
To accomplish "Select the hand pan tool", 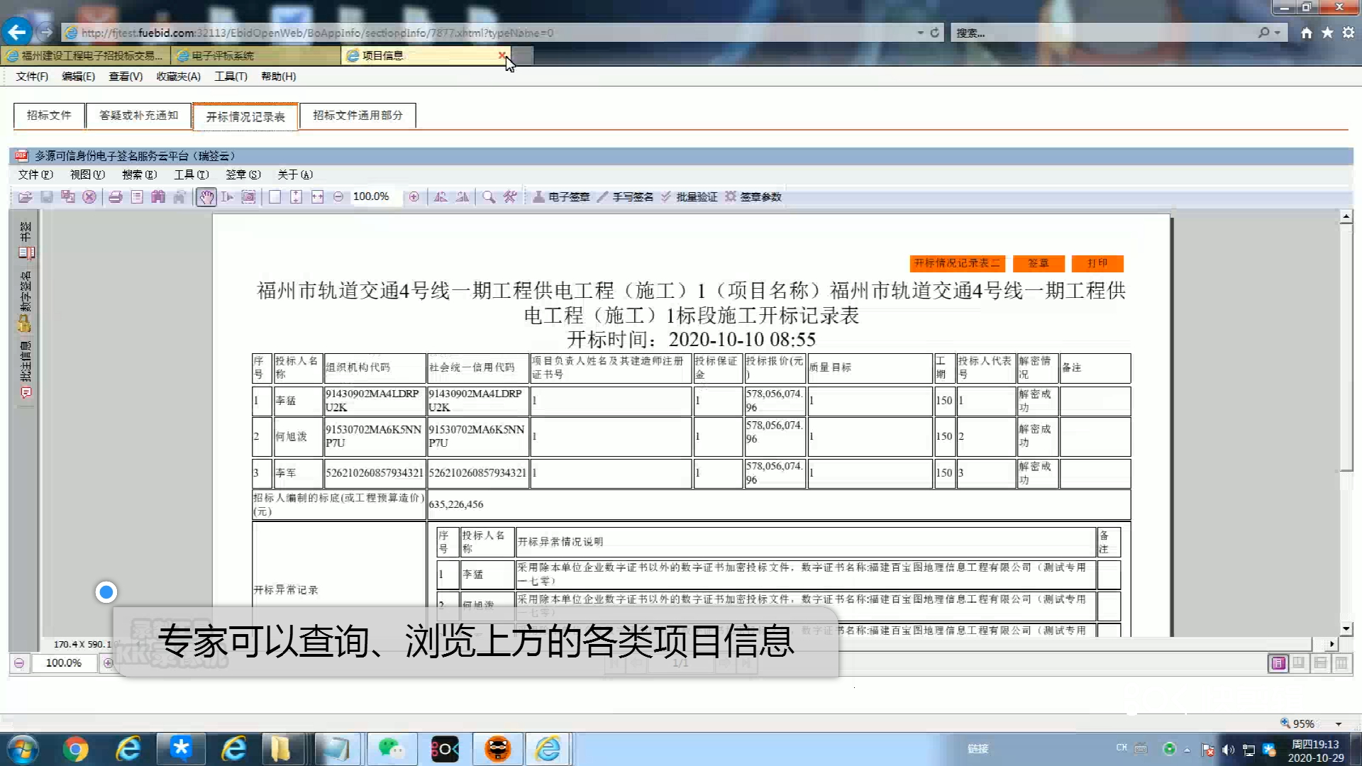I will (206, 197).
